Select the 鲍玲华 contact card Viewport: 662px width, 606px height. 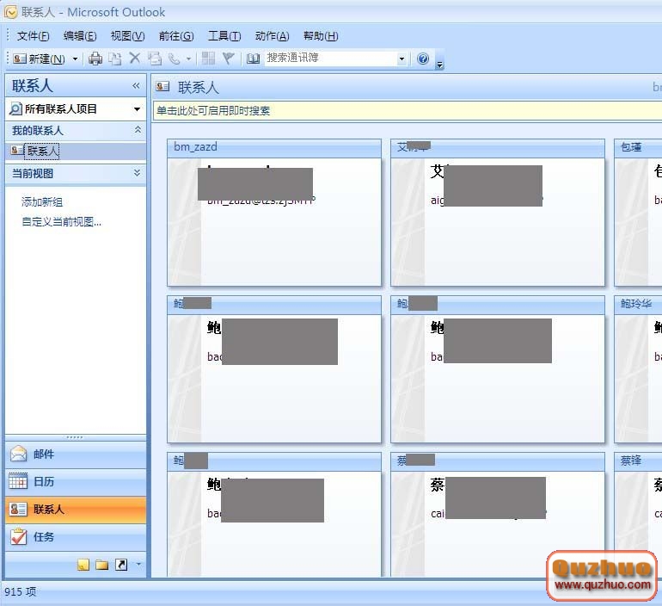coord(638,369)
